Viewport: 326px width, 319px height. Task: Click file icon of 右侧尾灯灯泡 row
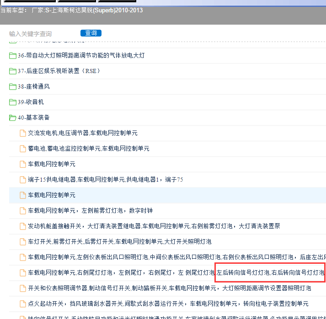pos(23,273)
